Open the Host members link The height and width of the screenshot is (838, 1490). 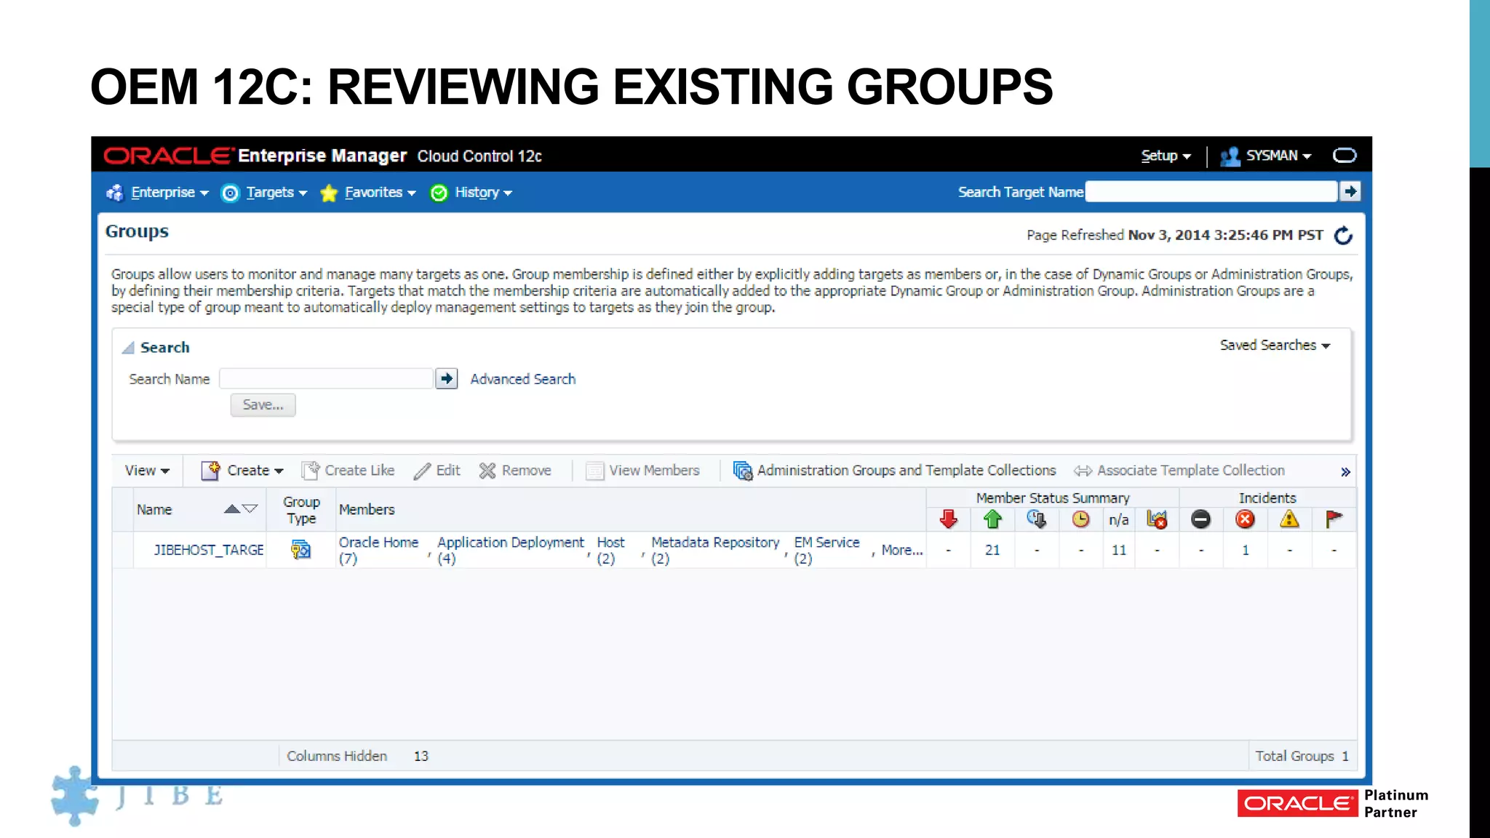coord(610,550)
